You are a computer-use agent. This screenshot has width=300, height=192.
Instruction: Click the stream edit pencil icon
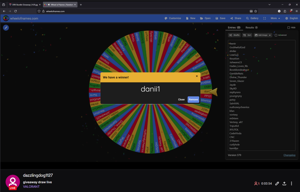point(277,184)
